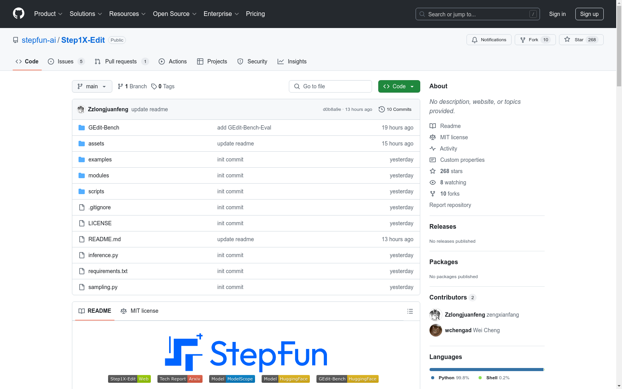Click the Sign in link
This screenshot has height=389, width=622.
557,14
